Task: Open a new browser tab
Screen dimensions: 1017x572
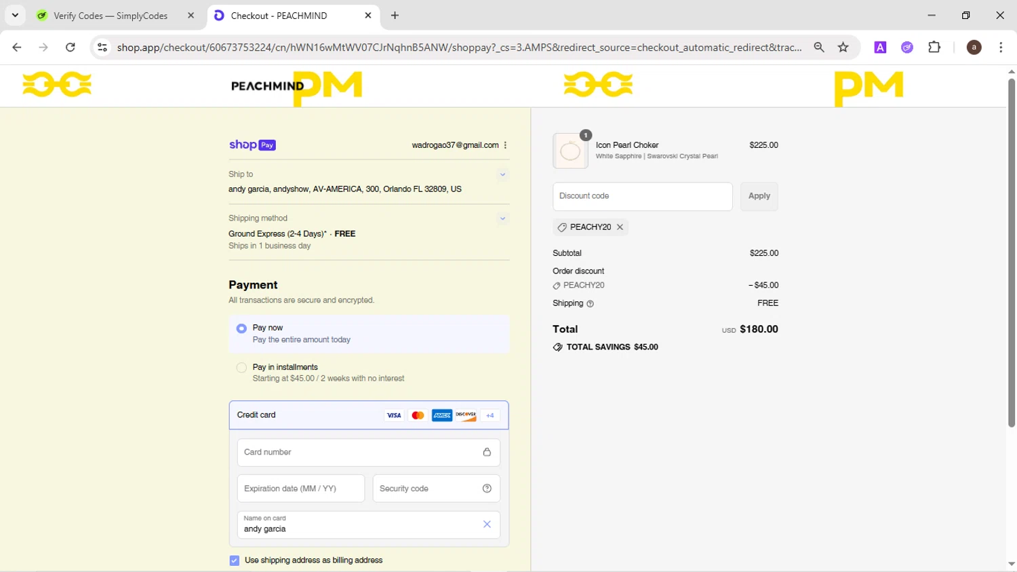Action: pyautogui.click(x=395, y=16)
